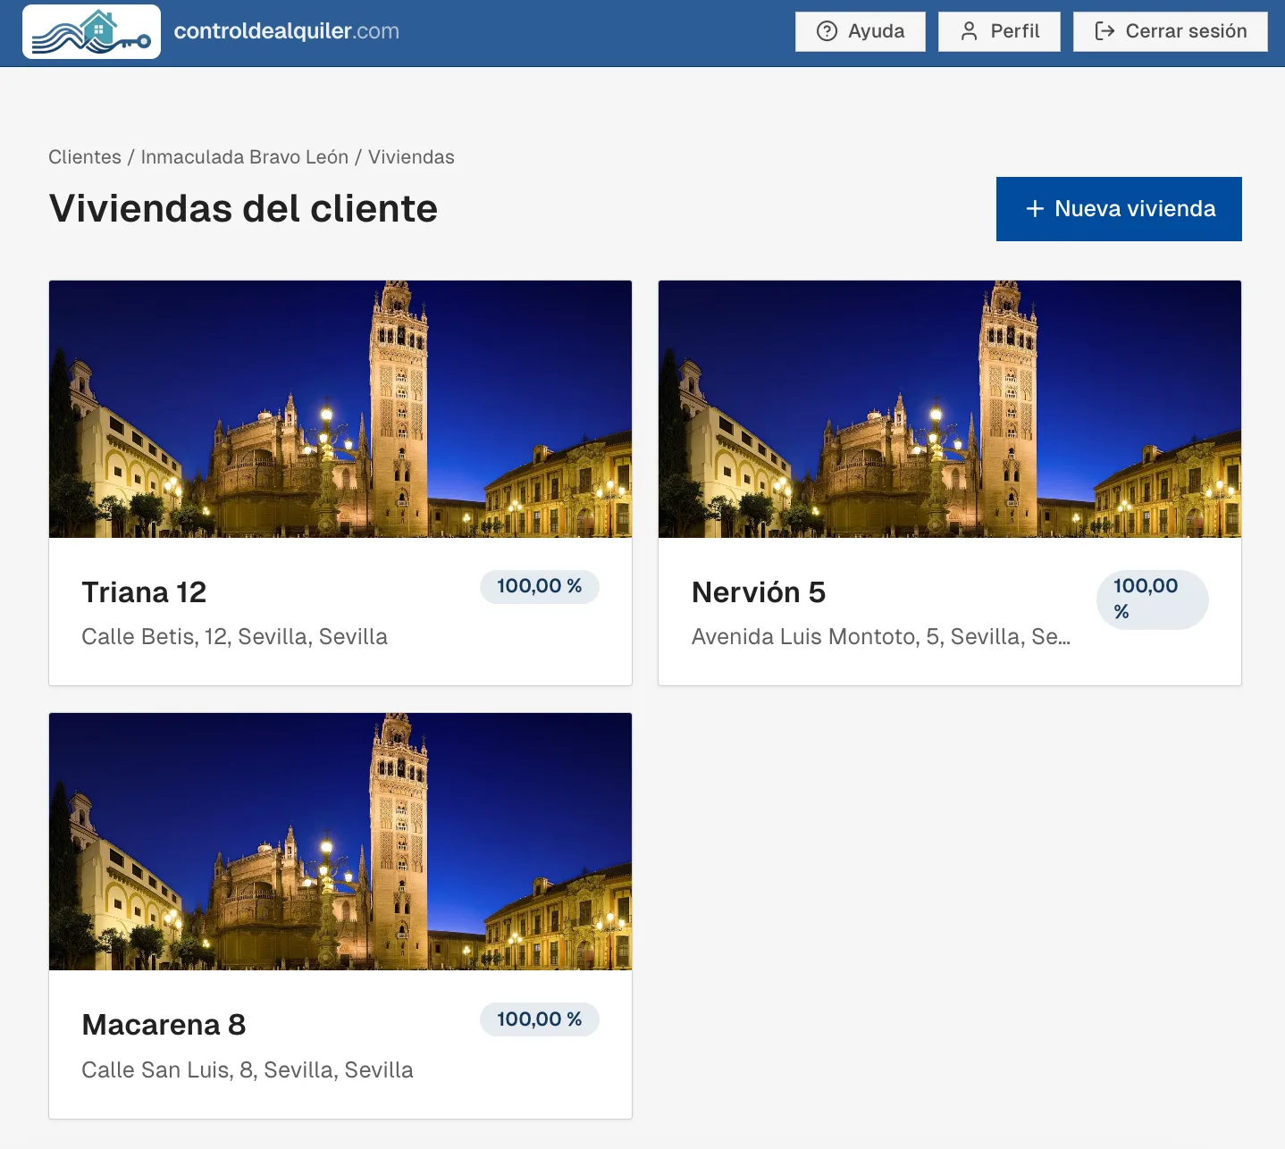Click the controldealquiler house-and-key logo
Viewport: 1285px width, 1149px height.
(91, 31)
